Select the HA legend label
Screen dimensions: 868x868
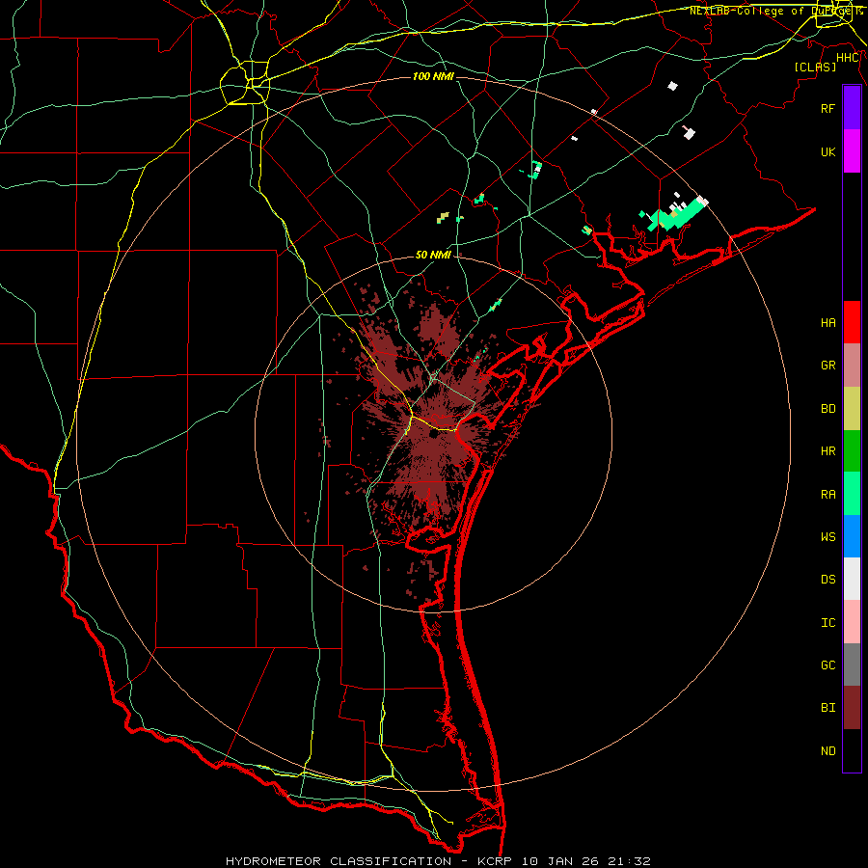click(x=828, y=322)
